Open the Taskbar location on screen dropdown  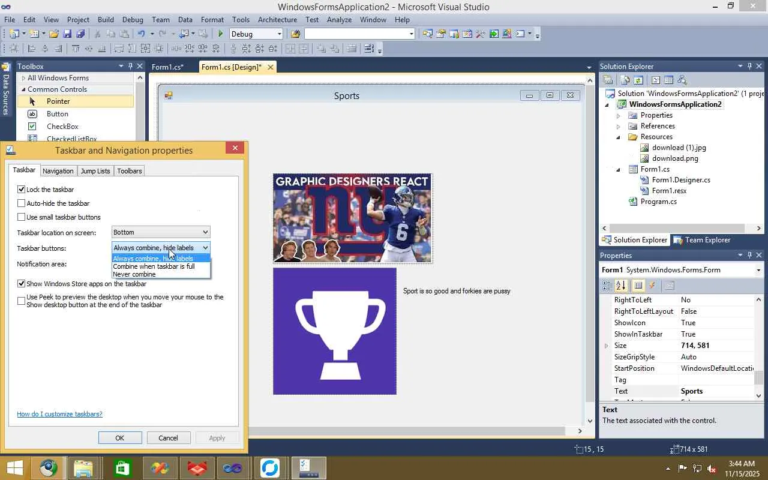pos(161,232)
